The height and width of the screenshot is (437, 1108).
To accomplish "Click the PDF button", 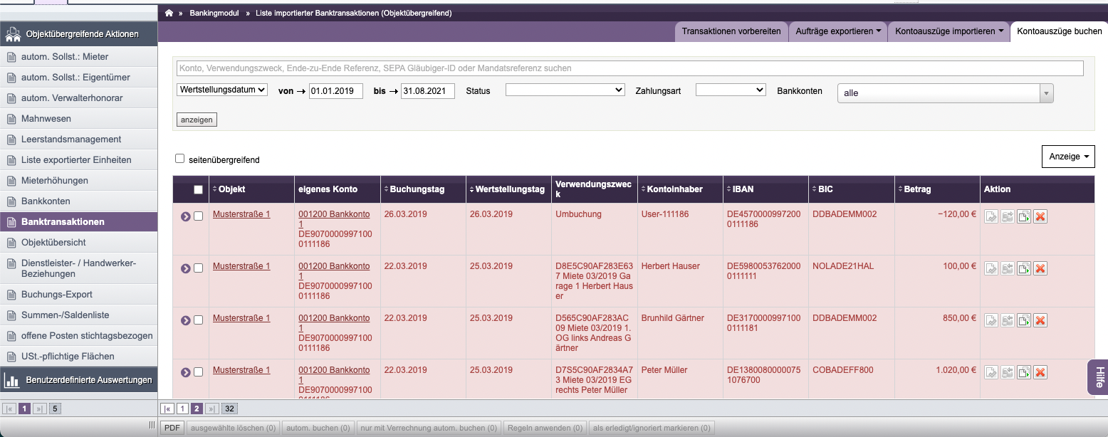I will pos(172,428).
